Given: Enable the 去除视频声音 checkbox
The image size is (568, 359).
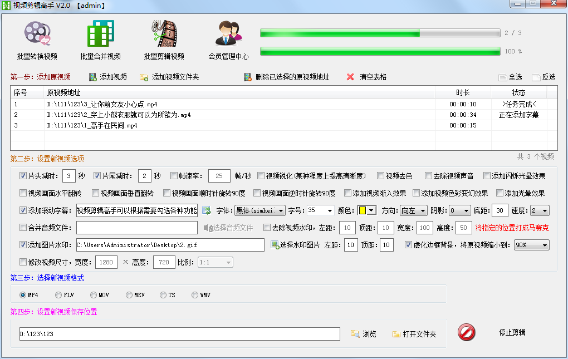Looking at the screenshot, I should 429,175.
